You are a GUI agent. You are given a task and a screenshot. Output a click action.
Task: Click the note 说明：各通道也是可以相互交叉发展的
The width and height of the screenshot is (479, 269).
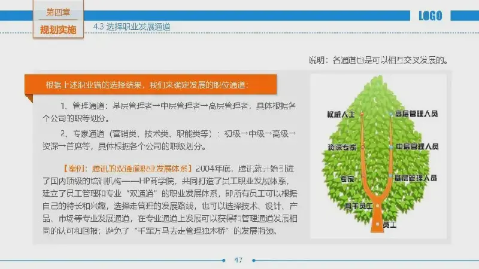pyautogui.click(x=378, y=60)
